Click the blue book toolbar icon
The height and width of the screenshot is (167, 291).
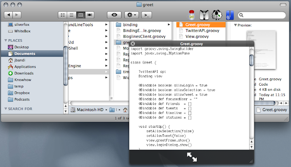point(230,15)
